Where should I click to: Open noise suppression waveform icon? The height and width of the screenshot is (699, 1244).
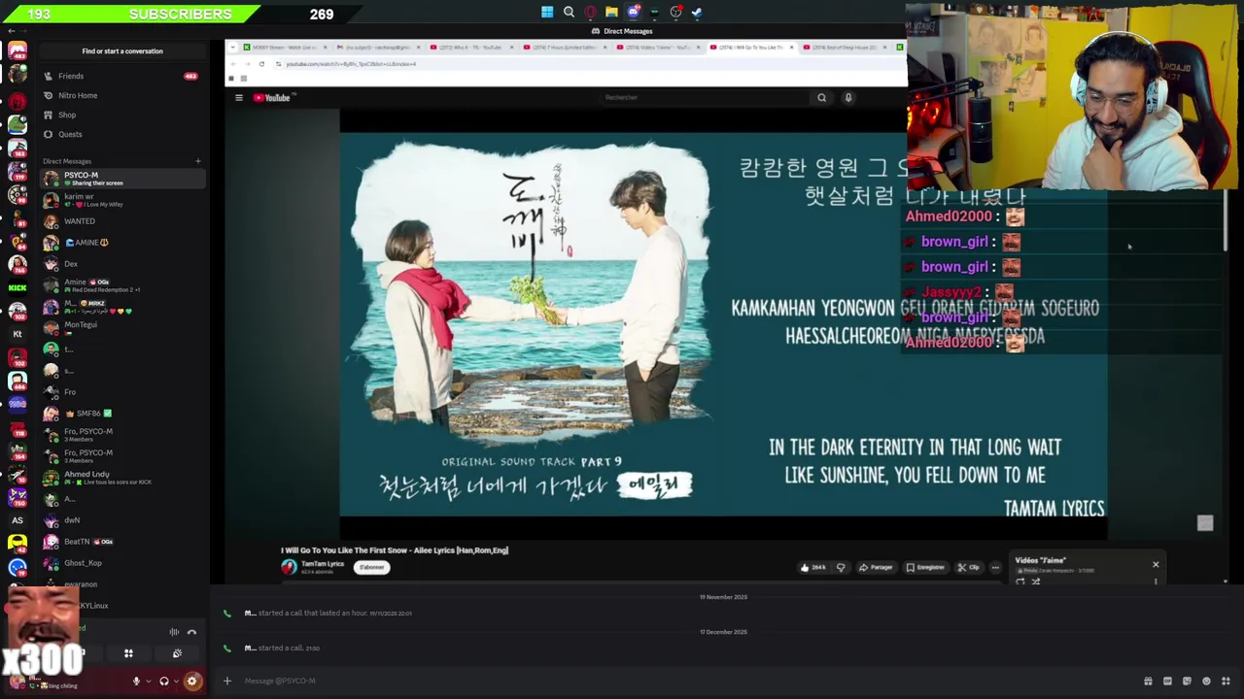coord(174,632)
